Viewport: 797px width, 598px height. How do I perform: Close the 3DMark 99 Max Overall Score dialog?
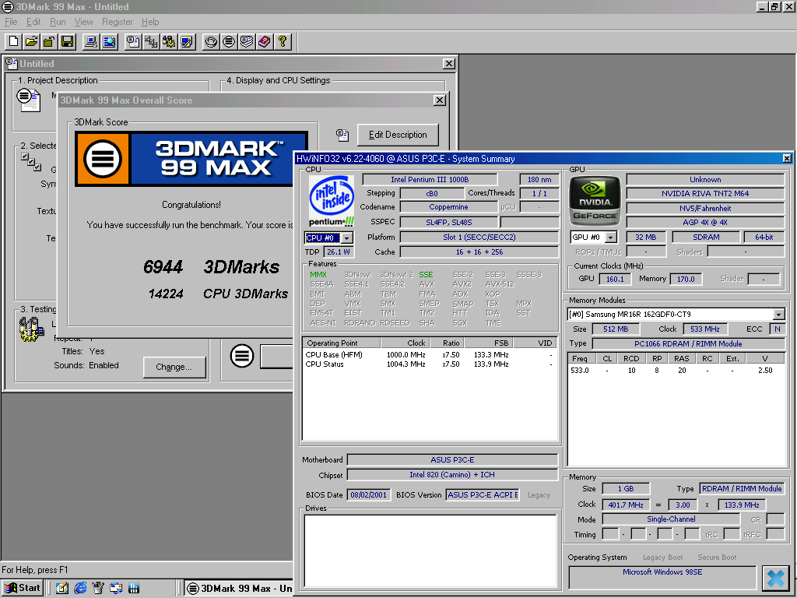coord(440,100)
